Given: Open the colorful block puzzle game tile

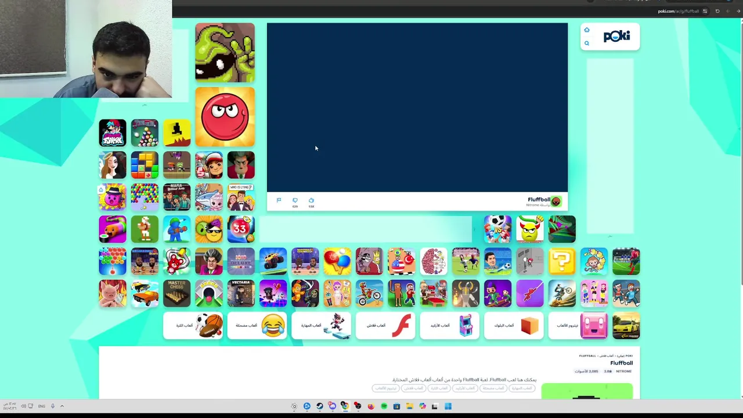Looking at the screenshot, I should pos(145,165).
